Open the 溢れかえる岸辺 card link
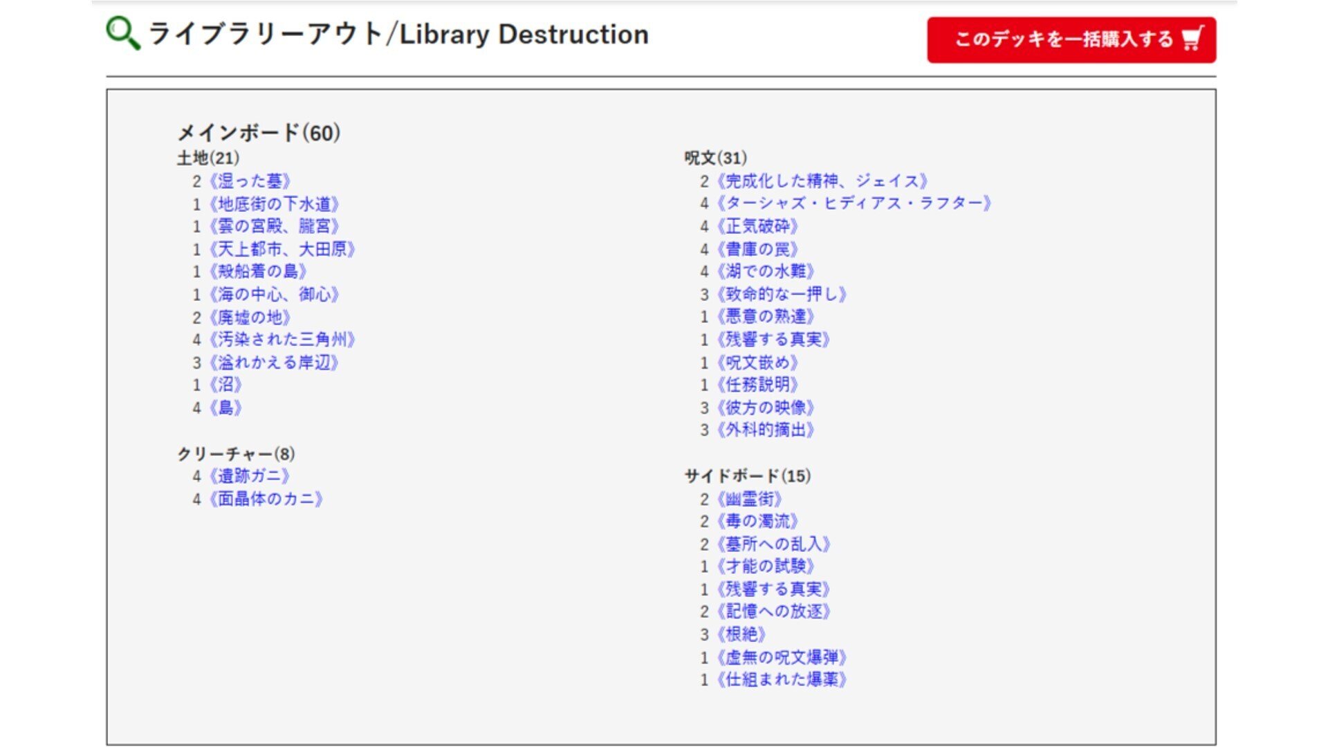Image resolution: width=1328 pixels, height=747 pixels. [274, 362]
